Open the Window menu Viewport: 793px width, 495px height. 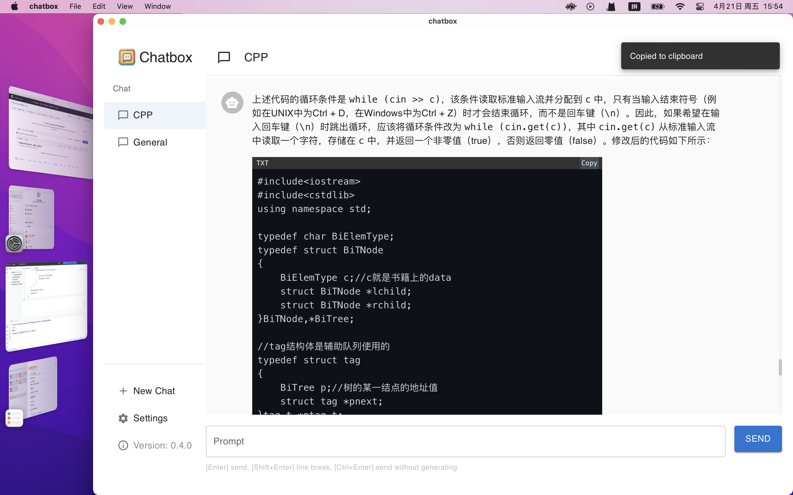click(157, 6)
